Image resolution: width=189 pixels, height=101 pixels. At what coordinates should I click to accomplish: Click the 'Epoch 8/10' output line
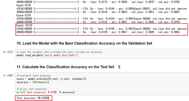point(24,5)
